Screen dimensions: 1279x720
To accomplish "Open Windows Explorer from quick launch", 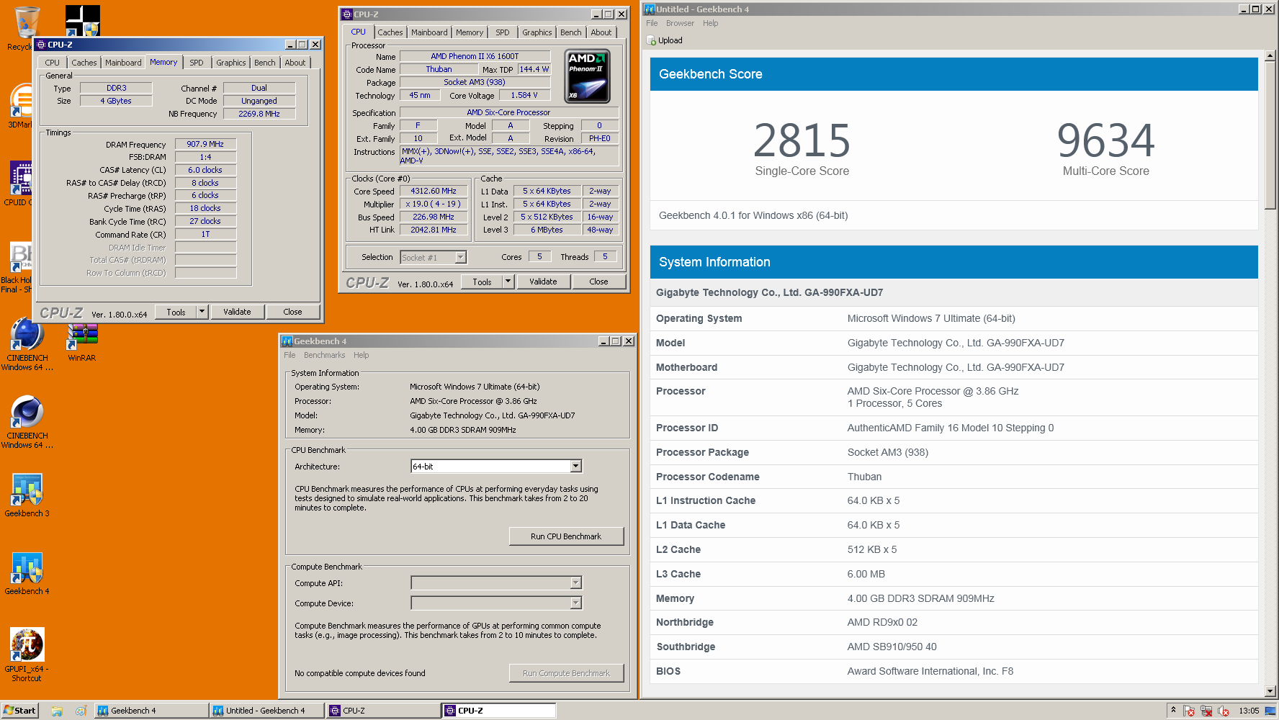I will pos(57,711).
